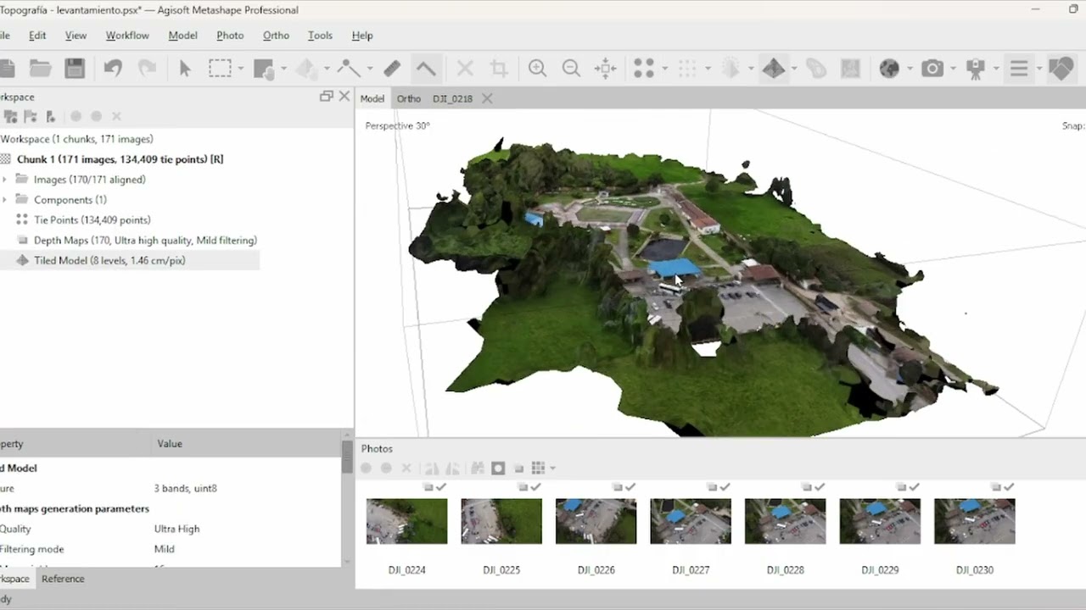Close the DJI_0218 tab

(x=487, y=98)
